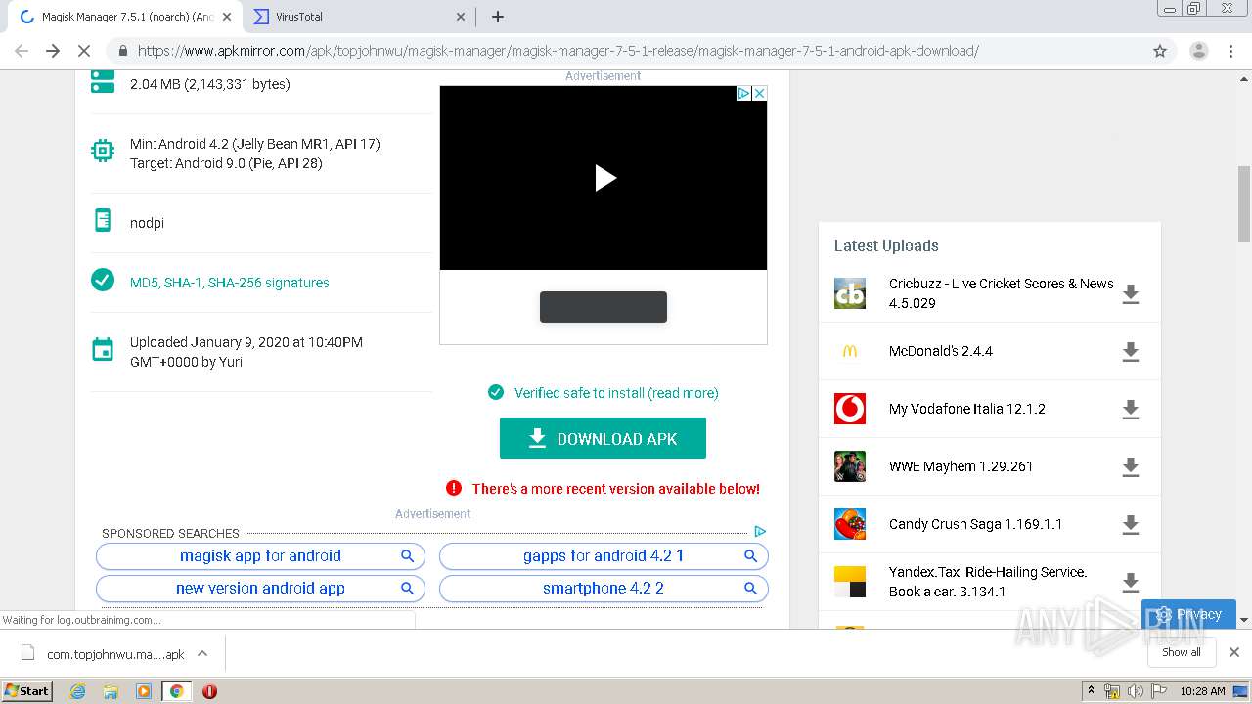The image size is (1252, 704).
Task: Click the taskbar clock 10:28 AM
Action: tap(1202, 691)
